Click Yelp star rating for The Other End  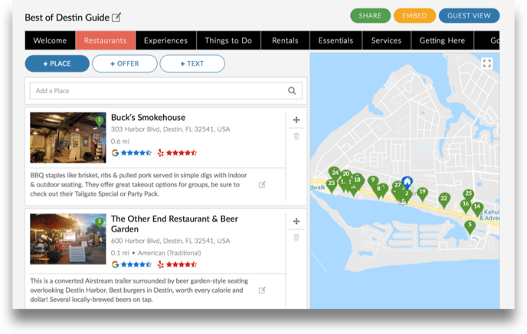(x=182, y=264)
